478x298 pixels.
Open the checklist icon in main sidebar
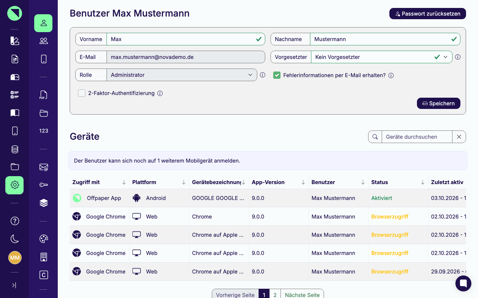click(x=15, y=95)
